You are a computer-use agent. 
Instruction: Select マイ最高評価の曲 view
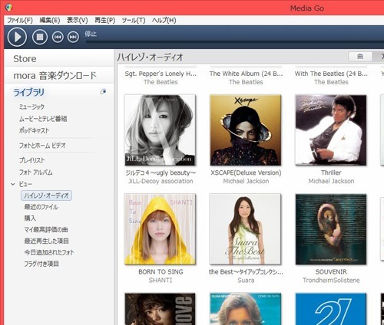(46, 229)
